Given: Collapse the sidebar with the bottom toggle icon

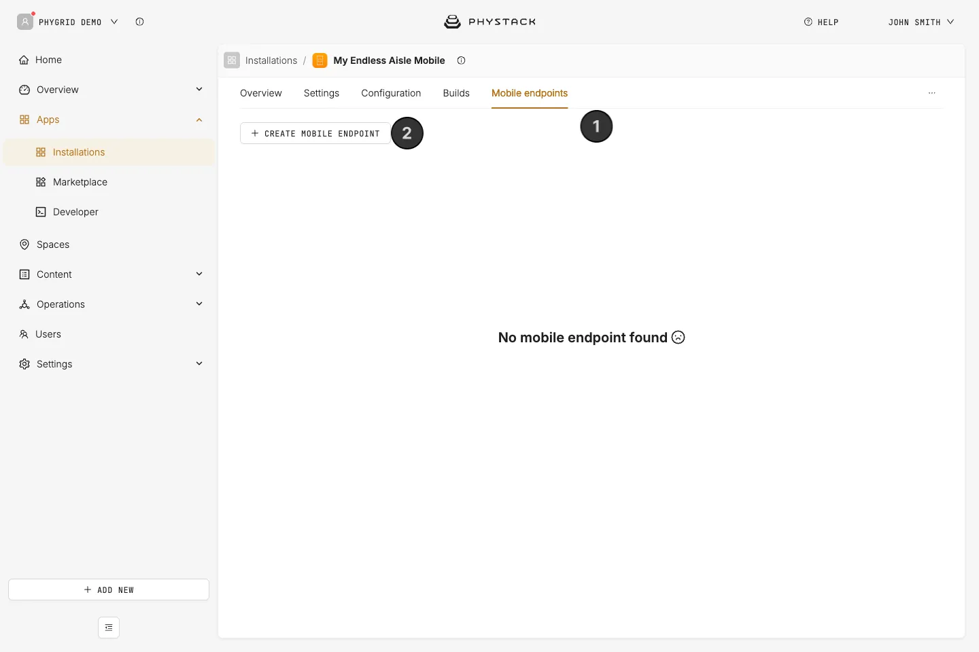Looking at the screenshot, I should coord(109,628).
